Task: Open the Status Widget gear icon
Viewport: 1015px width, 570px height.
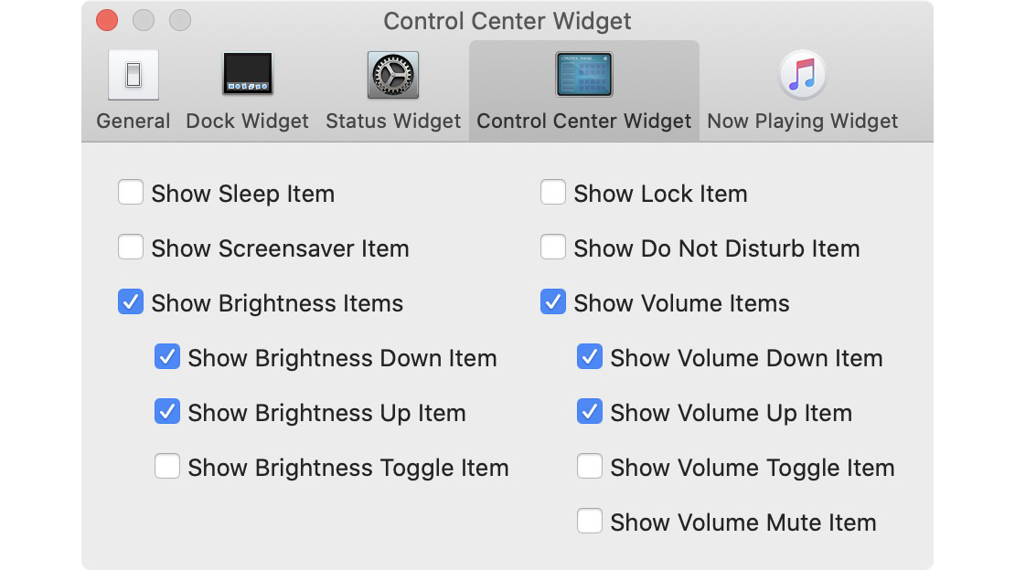Action: 393,75
